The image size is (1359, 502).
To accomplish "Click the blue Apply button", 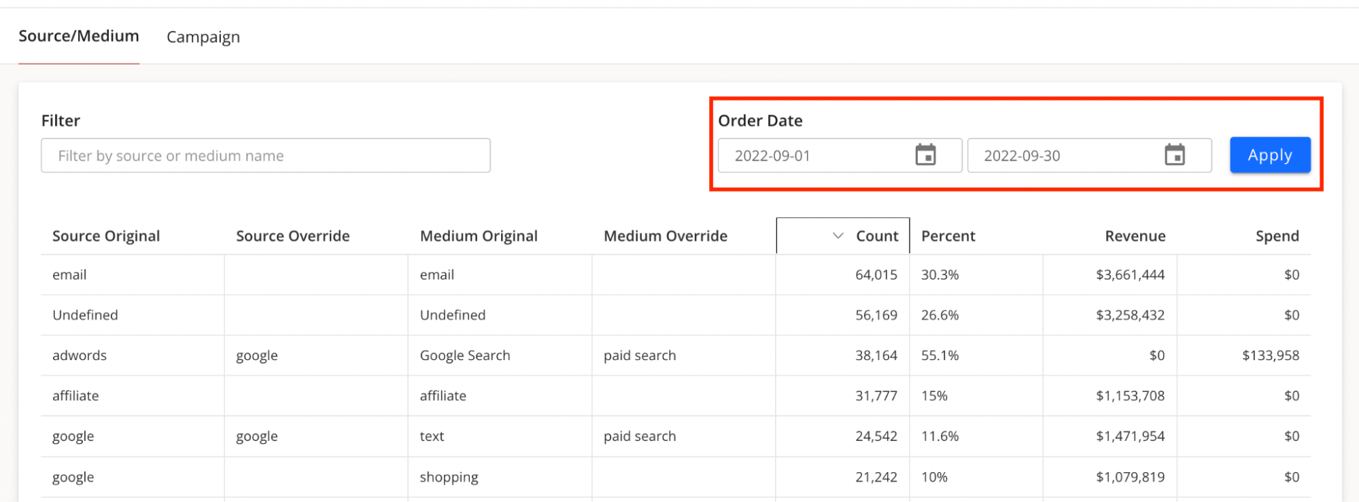I will coord(1270,155).
